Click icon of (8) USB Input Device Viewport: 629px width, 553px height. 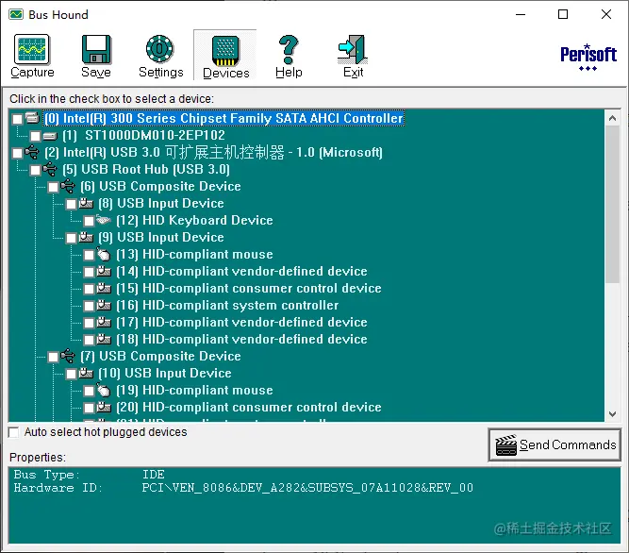coord(86,203)
